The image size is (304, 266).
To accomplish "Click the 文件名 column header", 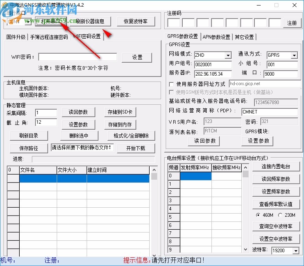I will click(x=38, y=170).
